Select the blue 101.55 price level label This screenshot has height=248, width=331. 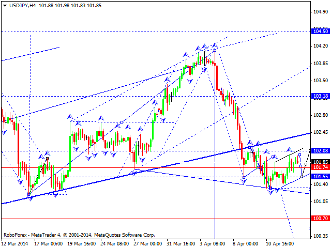coord(321,177)
